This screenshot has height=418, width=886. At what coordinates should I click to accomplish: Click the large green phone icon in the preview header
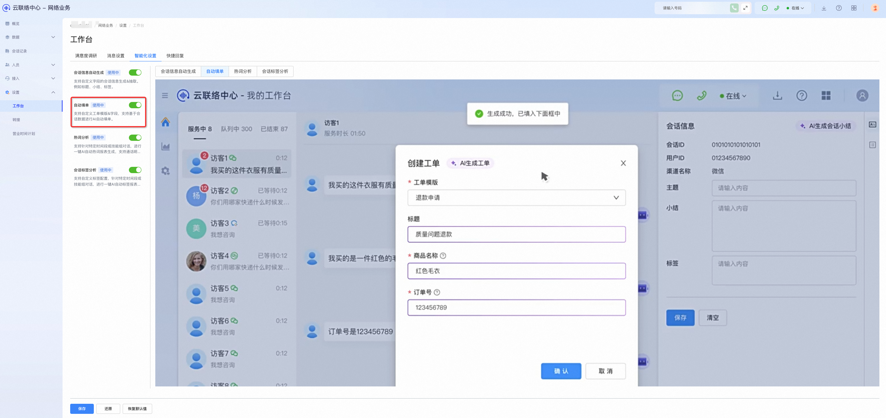(702, 95)
